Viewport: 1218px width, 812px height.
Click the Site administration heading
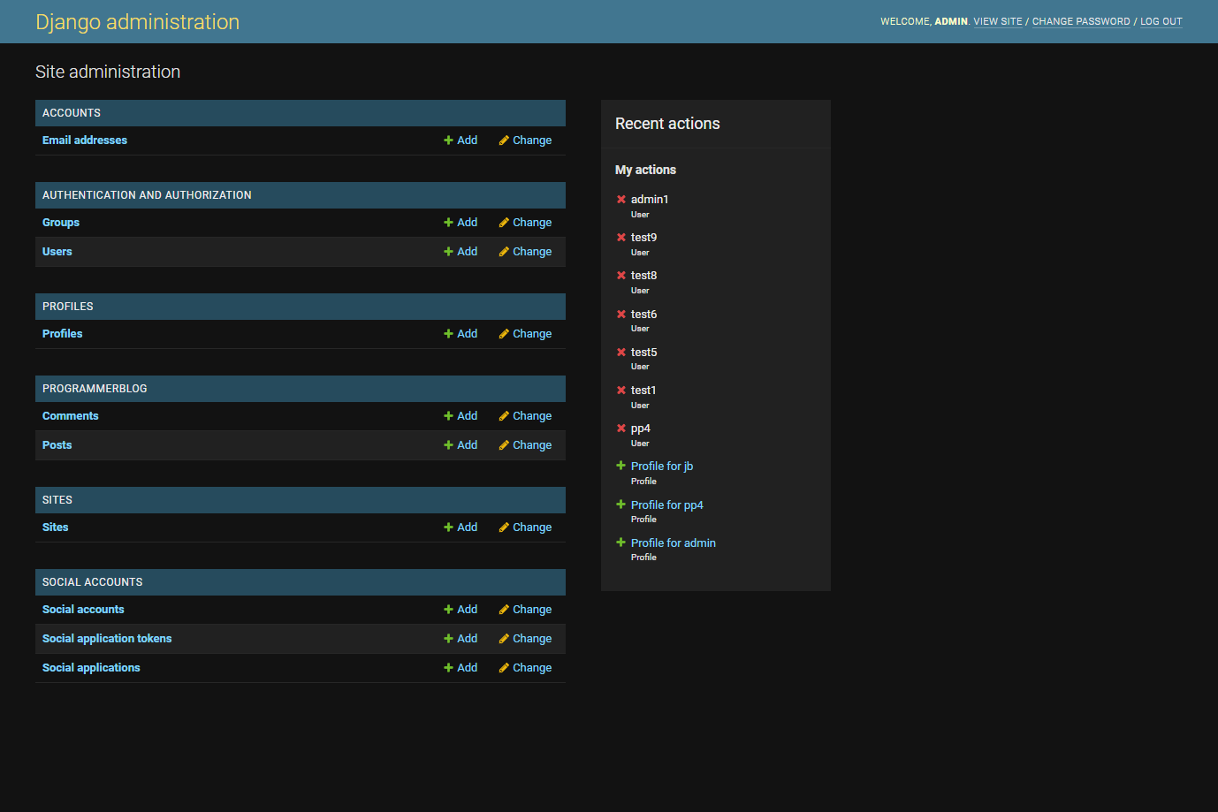pos(108,72)
